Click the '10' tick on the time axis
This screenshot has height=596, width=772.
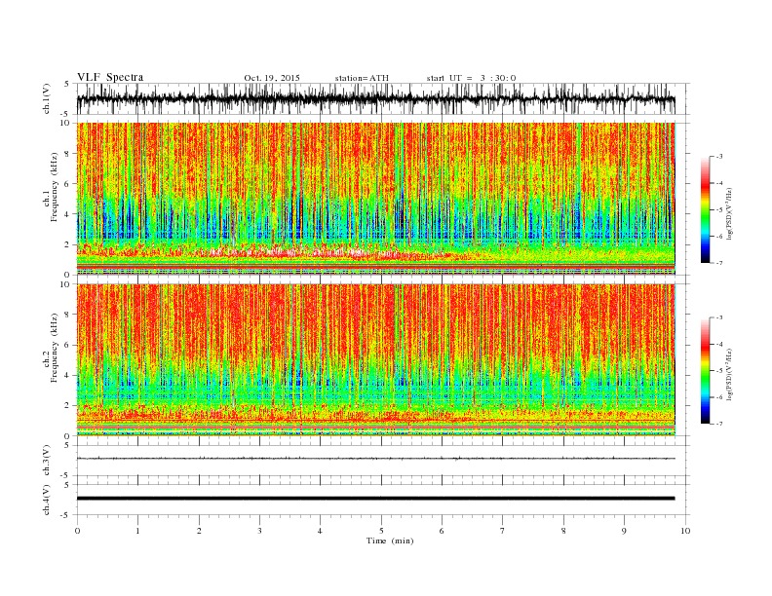(x=685, y=531)
